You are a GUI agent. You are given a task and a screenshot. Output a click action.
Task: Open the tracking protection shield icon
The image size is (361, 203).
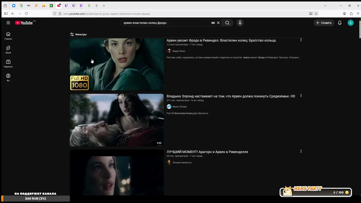[x=55, y=14]
